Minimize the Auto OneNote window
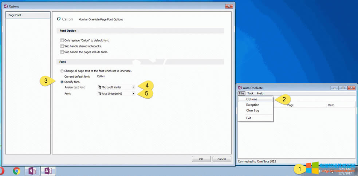 335,88
